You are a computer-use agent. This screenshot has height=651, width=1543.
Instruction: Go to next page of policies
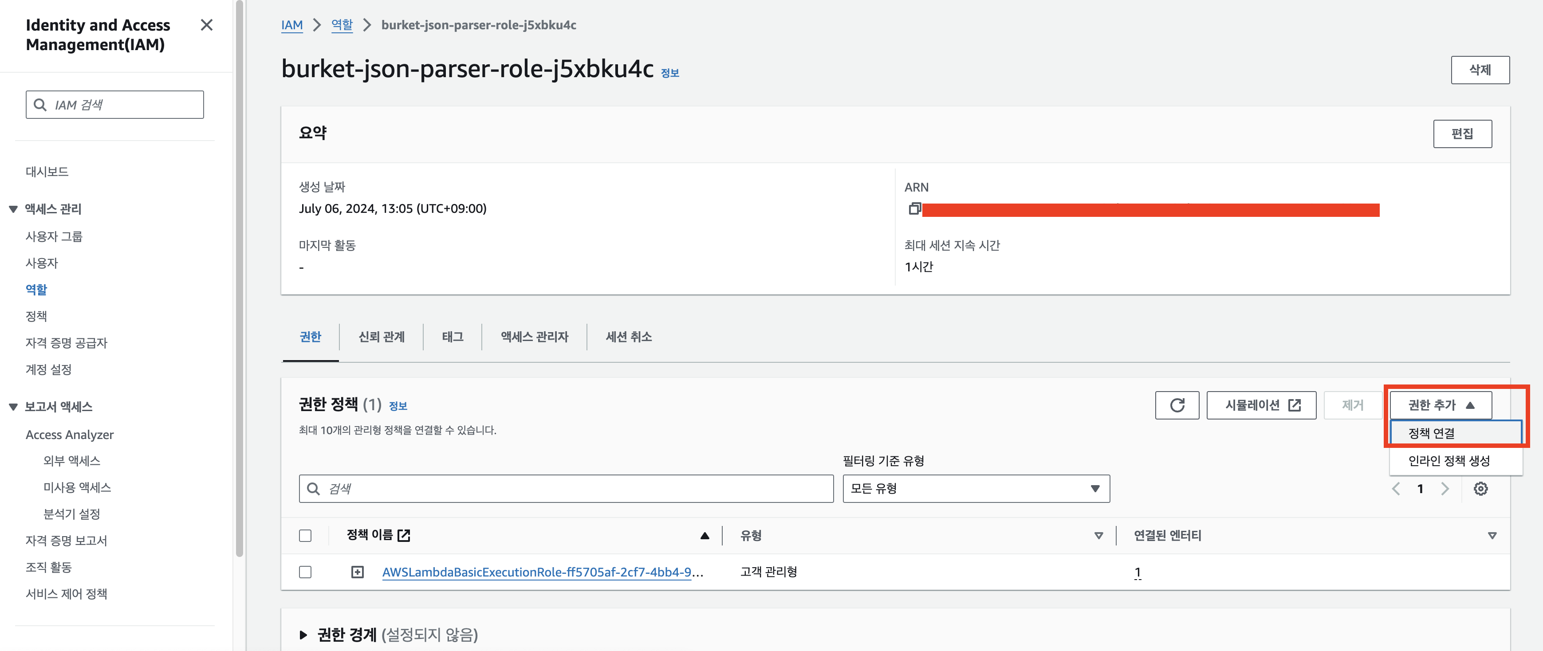coord(1445,489)
